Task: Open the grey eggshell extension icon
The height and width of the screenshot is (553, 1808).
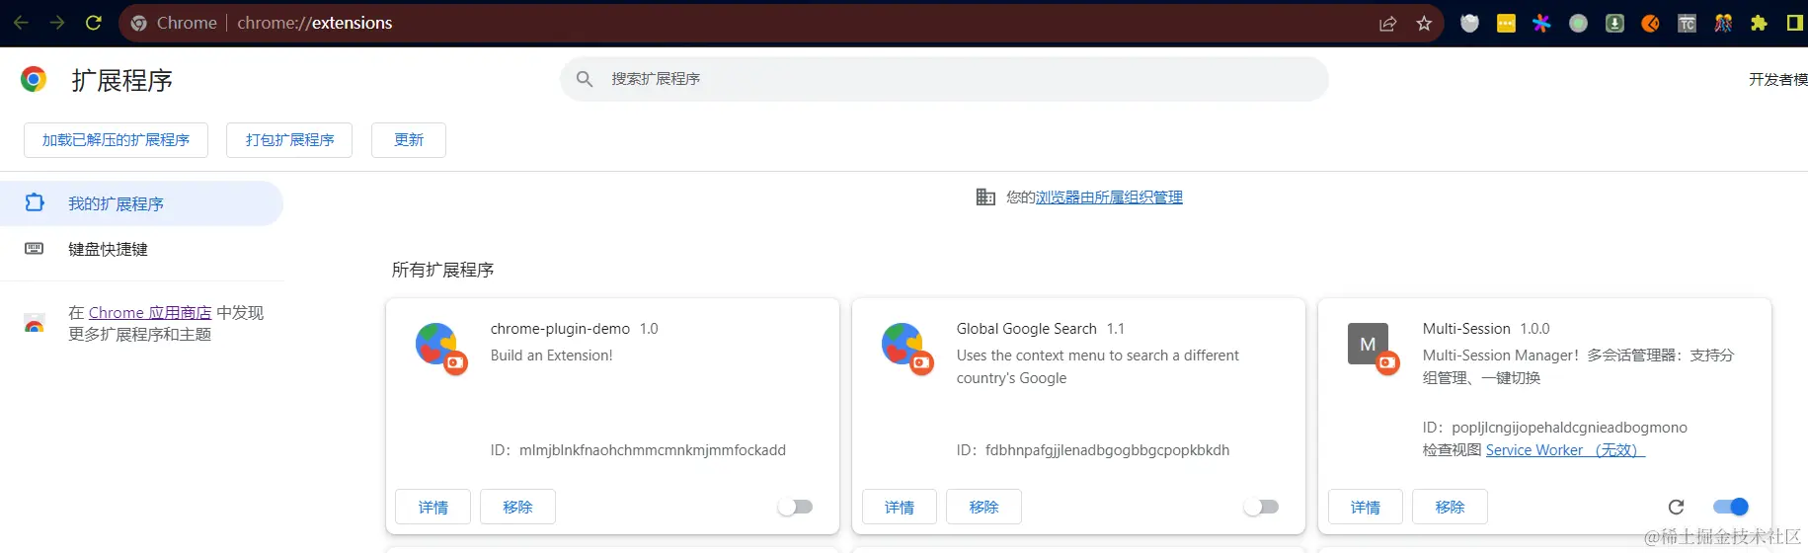Action: tap(1469, 24)
